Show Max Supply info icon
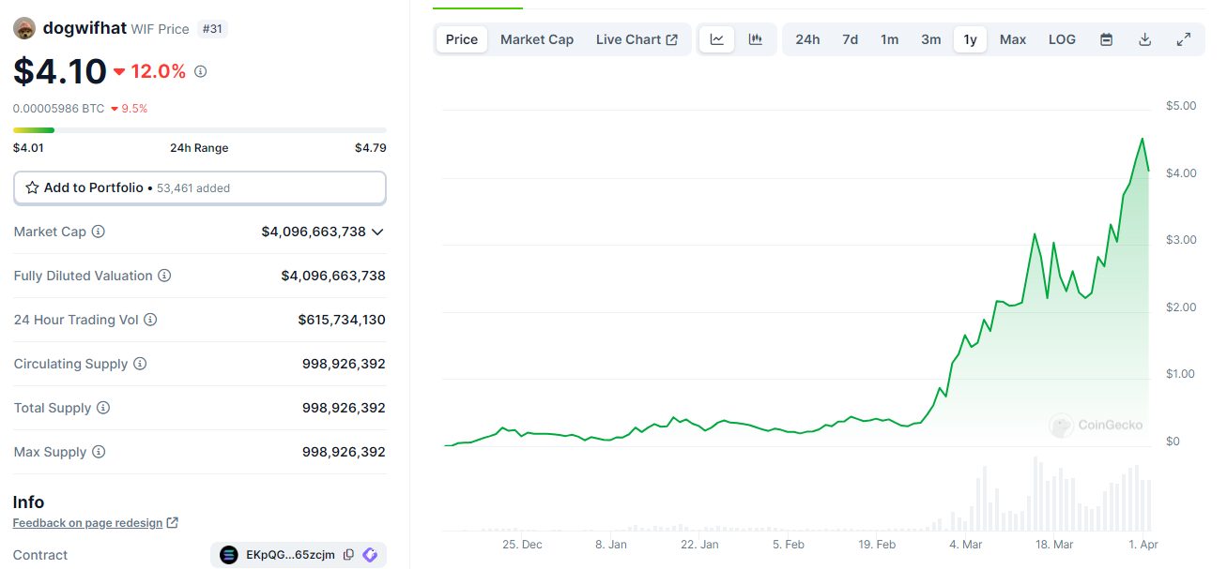Viewport: 1227px width, 569px height. (99, 452)
